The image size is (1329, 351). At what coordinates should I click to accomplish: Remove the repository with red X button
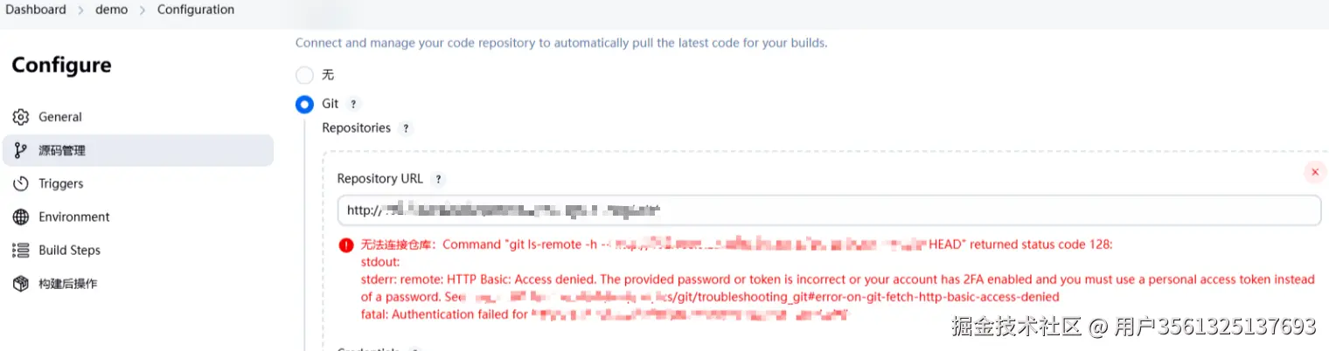click(x=1315, y=172)
